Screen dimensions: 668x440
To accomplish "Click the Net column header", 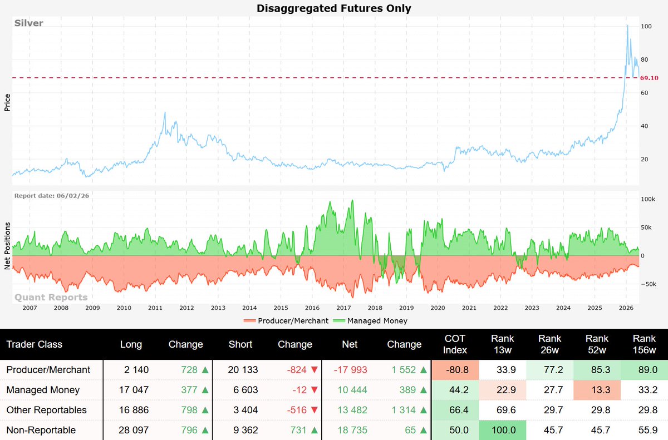I will click(350, 344).
